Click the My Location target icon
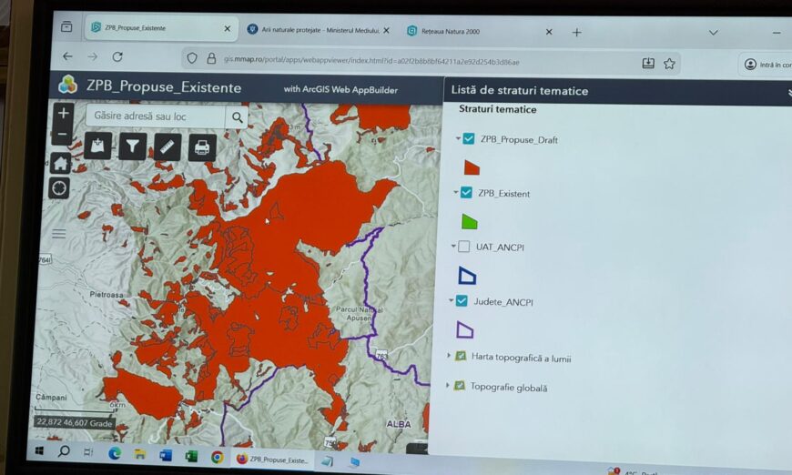Screen dimensions: 792x475 click(x=60, y=188)
